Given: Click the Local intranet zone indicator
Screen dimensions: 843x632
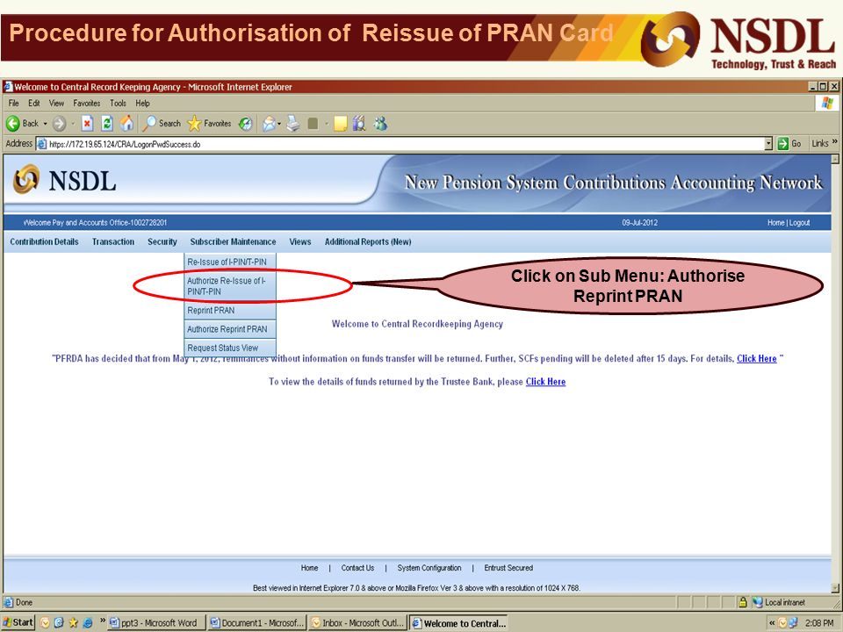Looking at the screenshot, I should [779, 602].
